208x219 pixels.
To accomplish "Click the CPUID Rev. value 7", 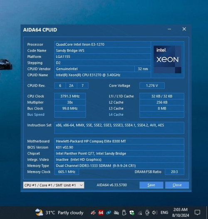I will click(82, 86).
